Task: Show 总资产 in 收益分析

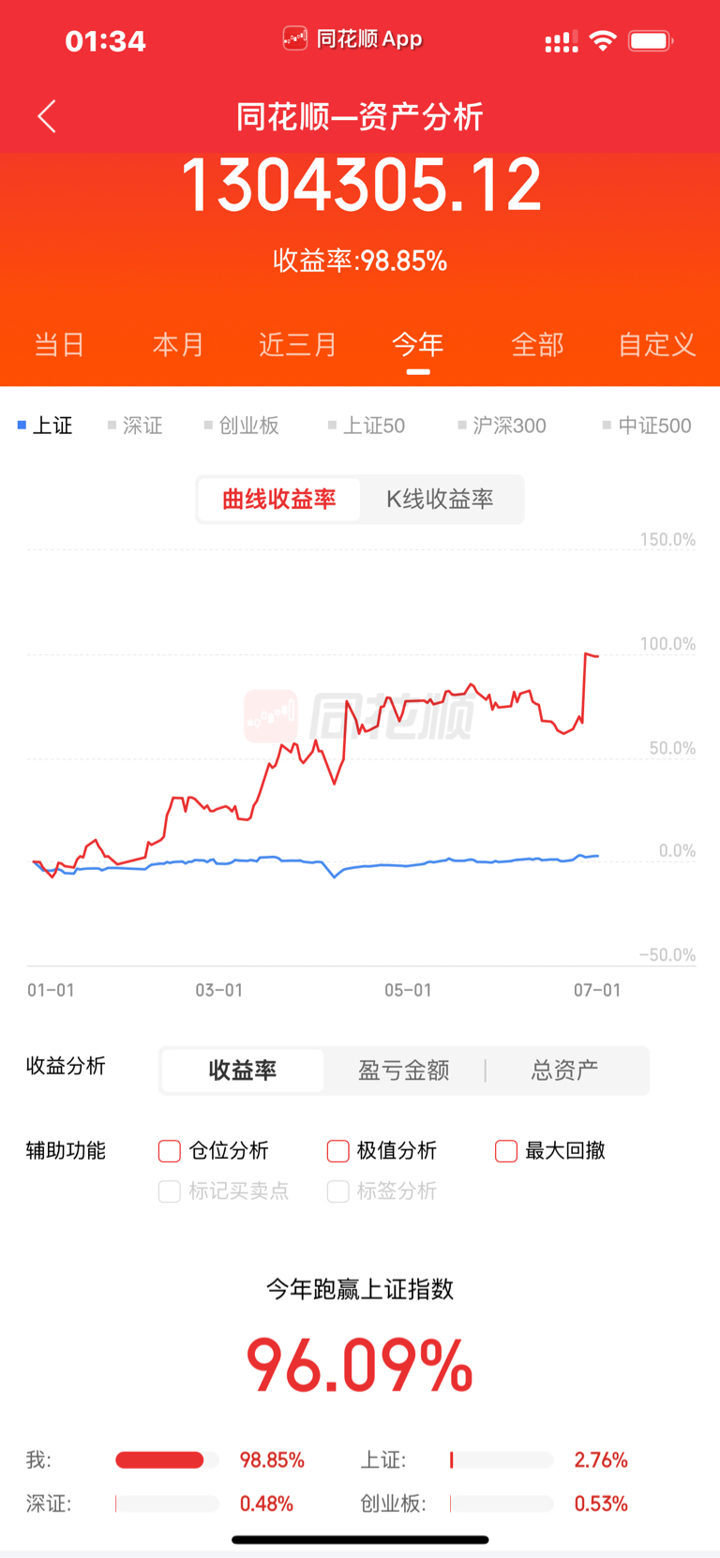Action: pos(564,1071)
